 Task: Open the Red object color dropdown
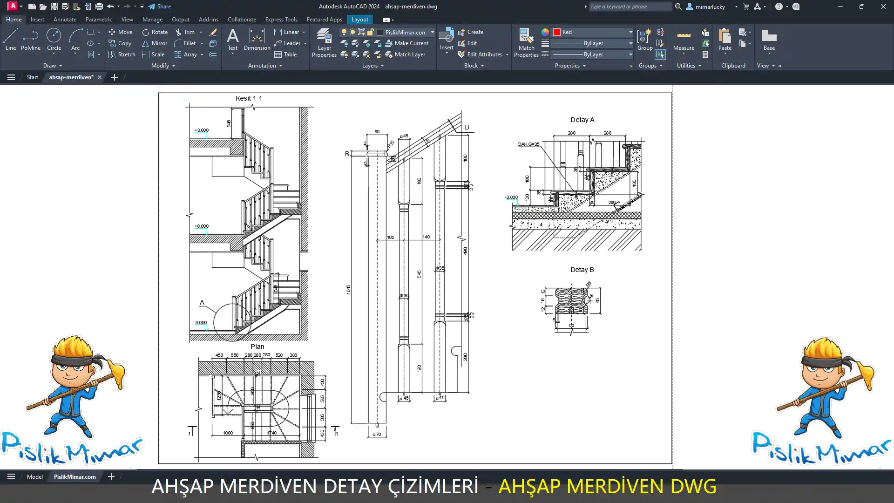point(630,32)
